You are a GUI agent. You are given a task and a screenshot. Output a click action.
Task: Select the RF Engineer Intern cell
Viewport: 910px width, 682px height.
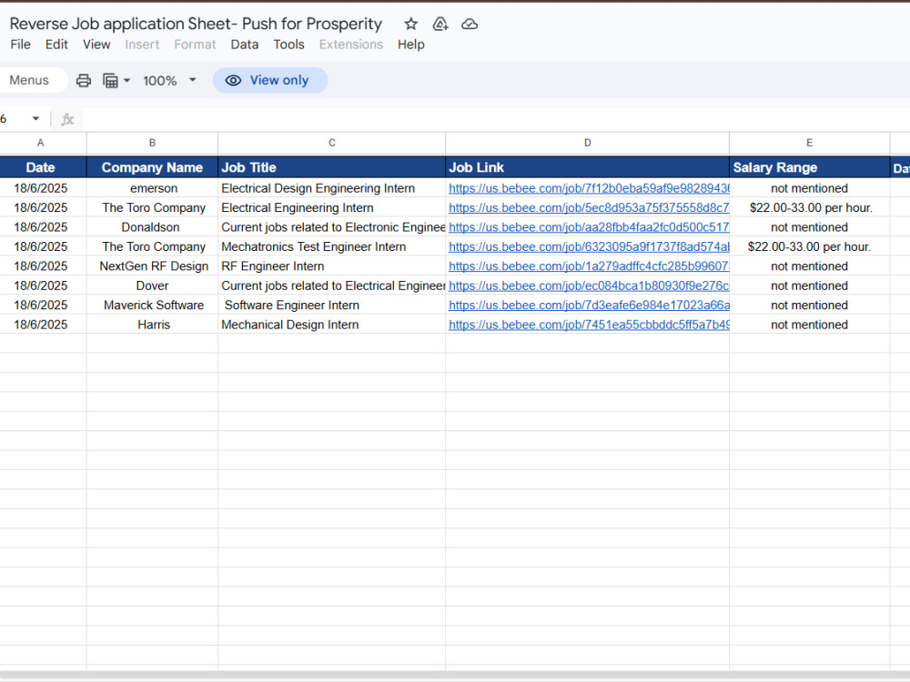(331, 266)
